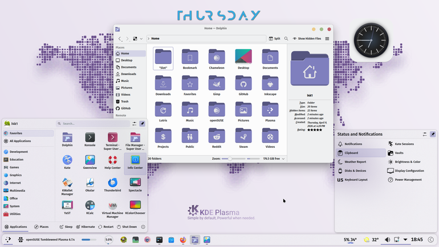Open Help Center from favorites
Image resolution: width=439 pixels, height=247 pixels.
(x=112, y=162)
